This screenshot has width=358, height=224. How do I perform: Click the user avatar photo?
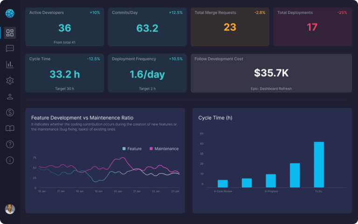10,209
